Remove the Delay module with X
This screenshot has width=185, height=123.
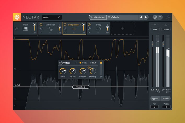[x=89, y=33]
